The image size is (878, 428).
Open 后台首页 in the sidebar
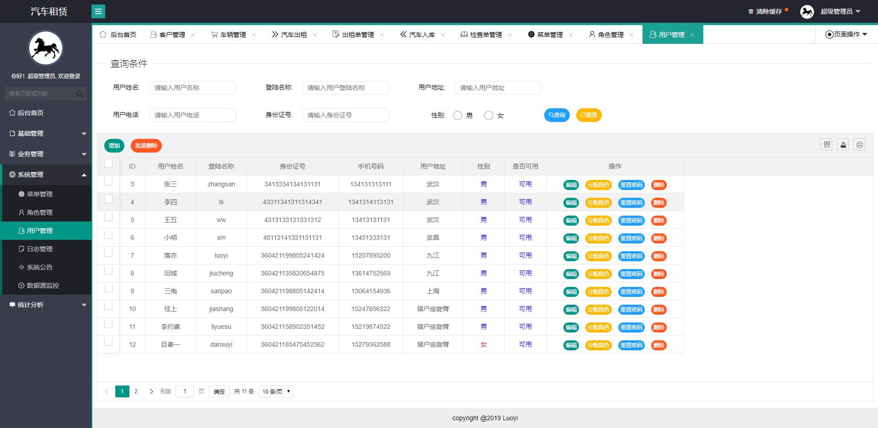coord(46,113)
